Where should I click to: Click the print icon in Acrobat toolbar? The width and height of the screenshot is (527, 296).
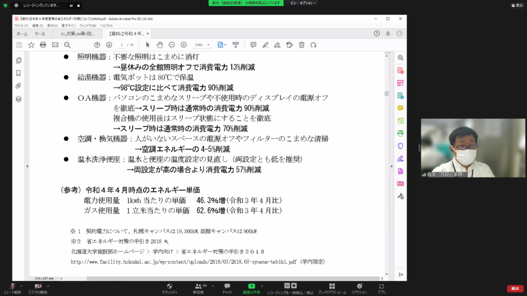(43, 45)
